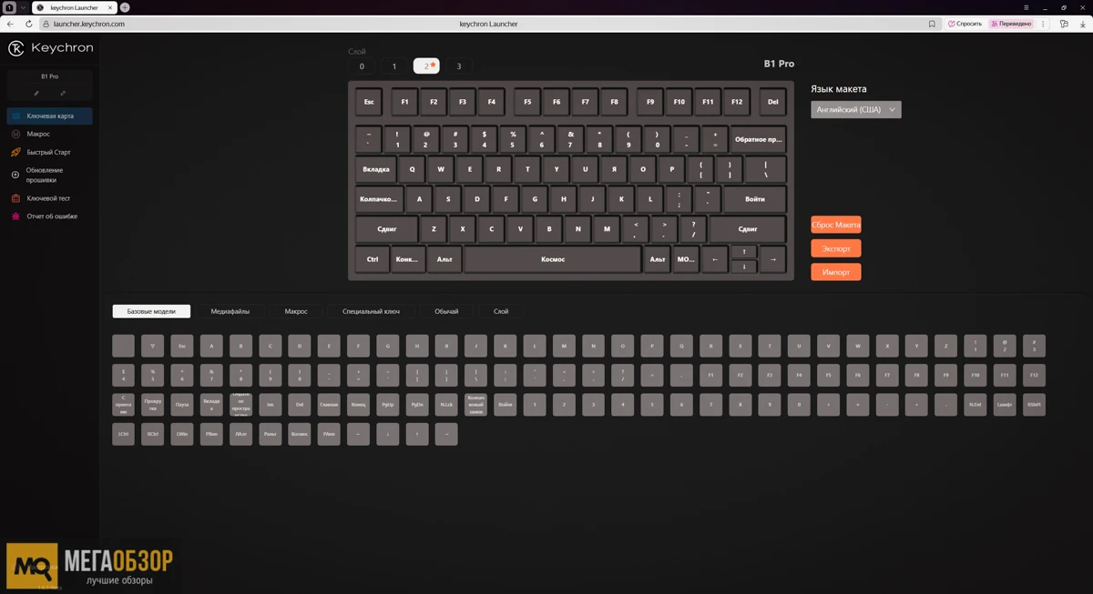This screenshot has width=1093, height=594.
Task: Select the left Сдвиг key
Action: (x=387, y=229)
